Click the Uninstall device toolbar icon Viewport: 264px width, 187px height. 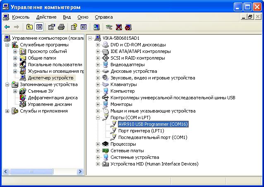pos(119,27)
